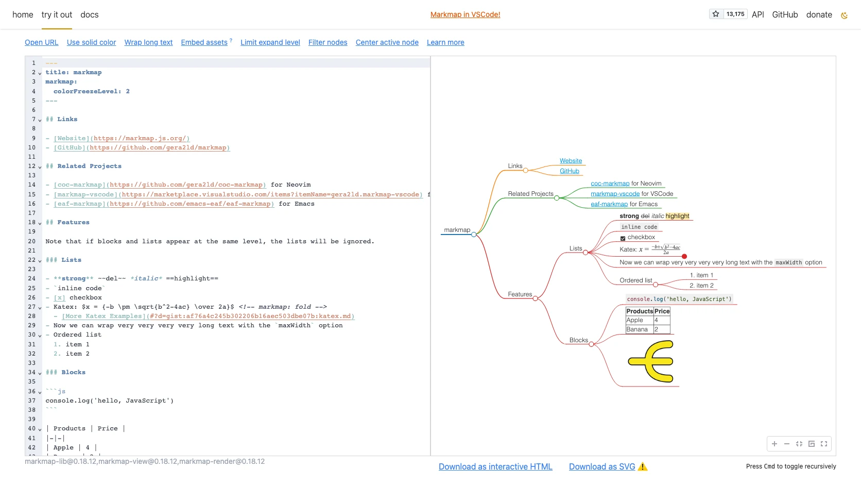Click the Markmap in VSCode! banner link
861x485 pixels.
click(466, 15)
